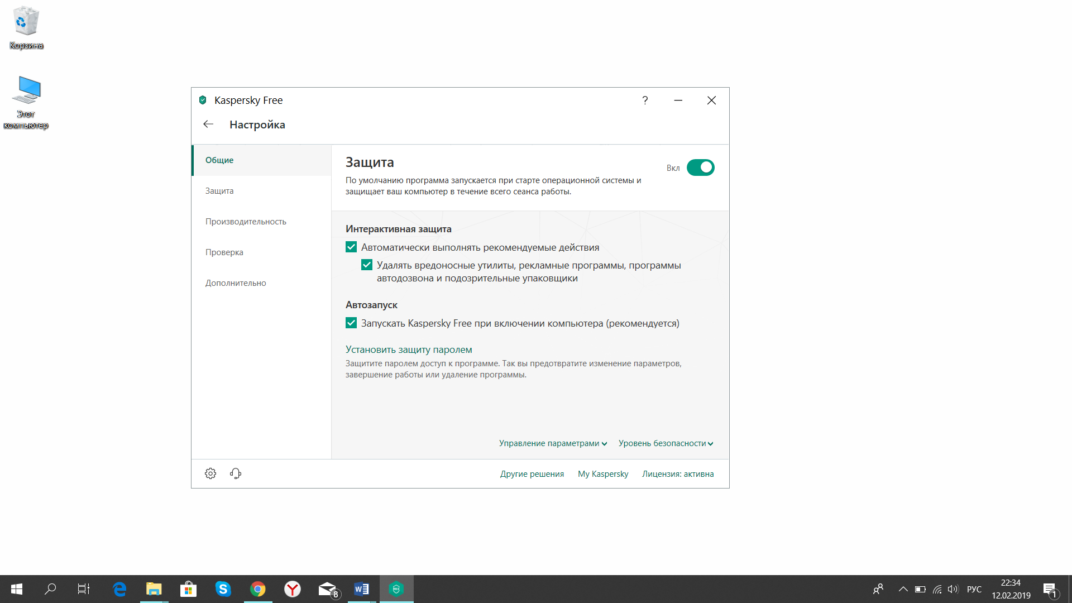1072x603 pixels.
Task: Open the Другие решения link
Action: [532, 474]
